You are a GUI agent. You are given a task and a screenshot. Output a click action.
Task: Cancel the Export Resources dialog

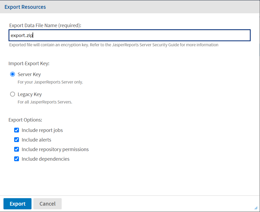[x=48, y=204]
